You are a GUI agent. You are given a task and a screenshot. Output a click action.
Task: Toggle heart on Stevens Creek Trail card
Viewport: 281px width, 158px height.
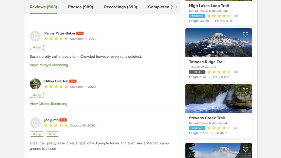245,91
